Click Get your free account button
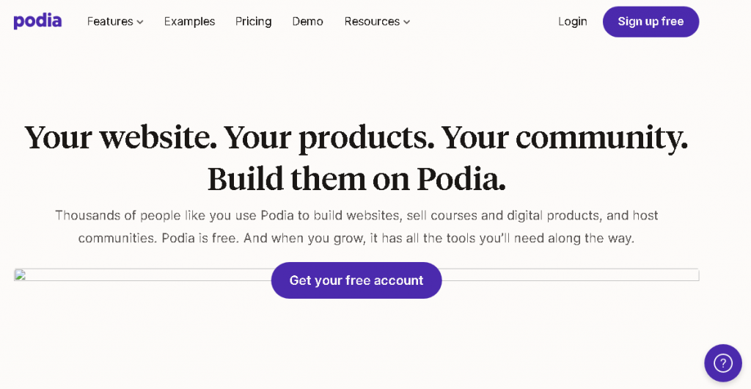 point(356,280)
